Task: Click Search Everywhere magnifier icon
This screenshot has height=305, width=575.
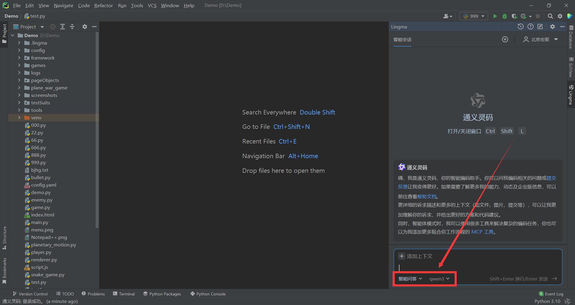Action: [550, 16]
